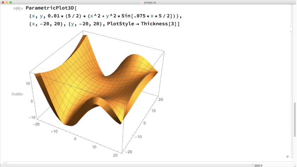Click the ParametricPlot3D function name
Screen dimensions: 297x167
(50, 8)
